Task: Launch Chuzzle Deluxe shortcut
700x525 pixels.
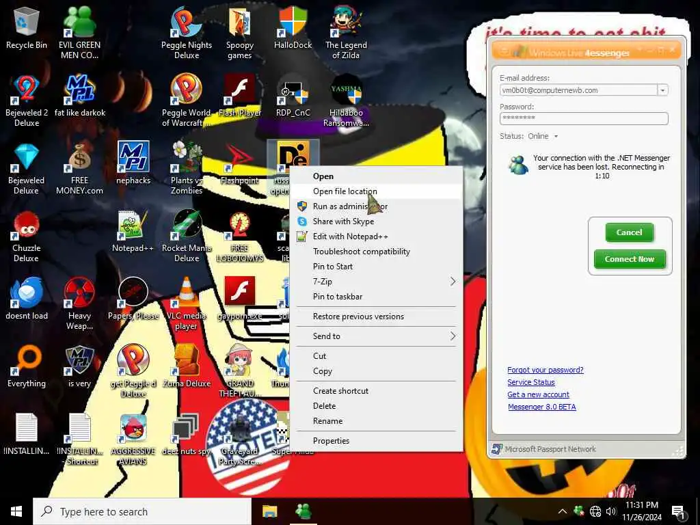Action: pos(27,236)
